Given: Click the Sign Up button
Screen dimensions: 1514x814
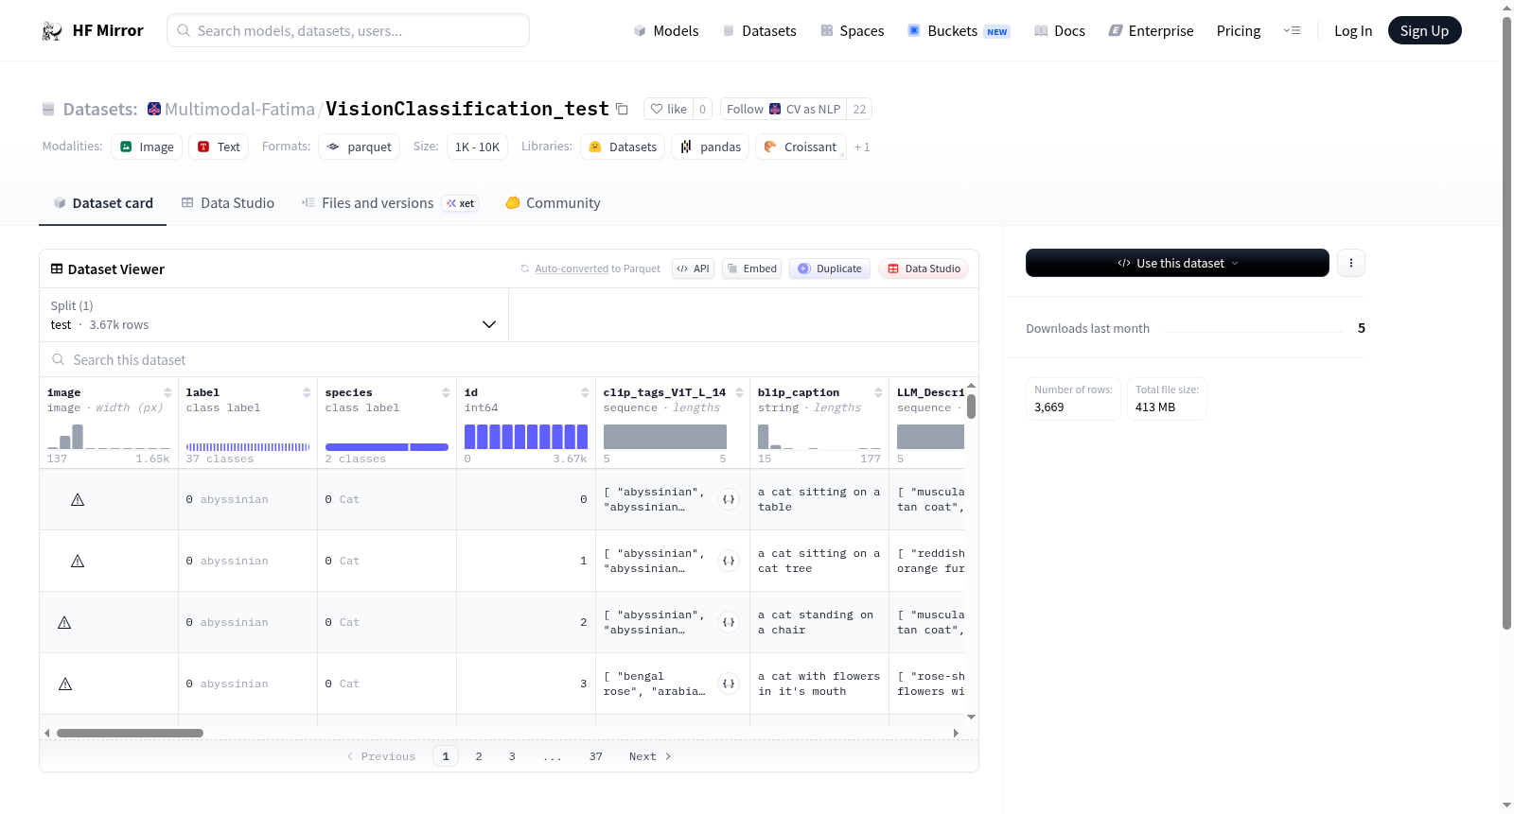Looking at the screenshot, I should coord(1424,30).
